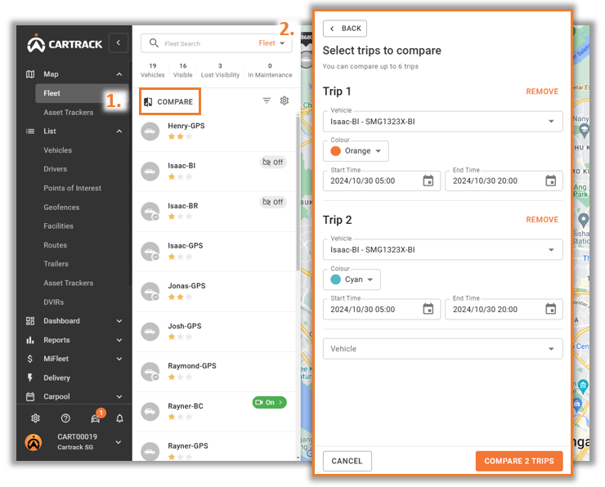
Task: Click Raymond-GPS vehicle icon
Action: tap(150, 372)
